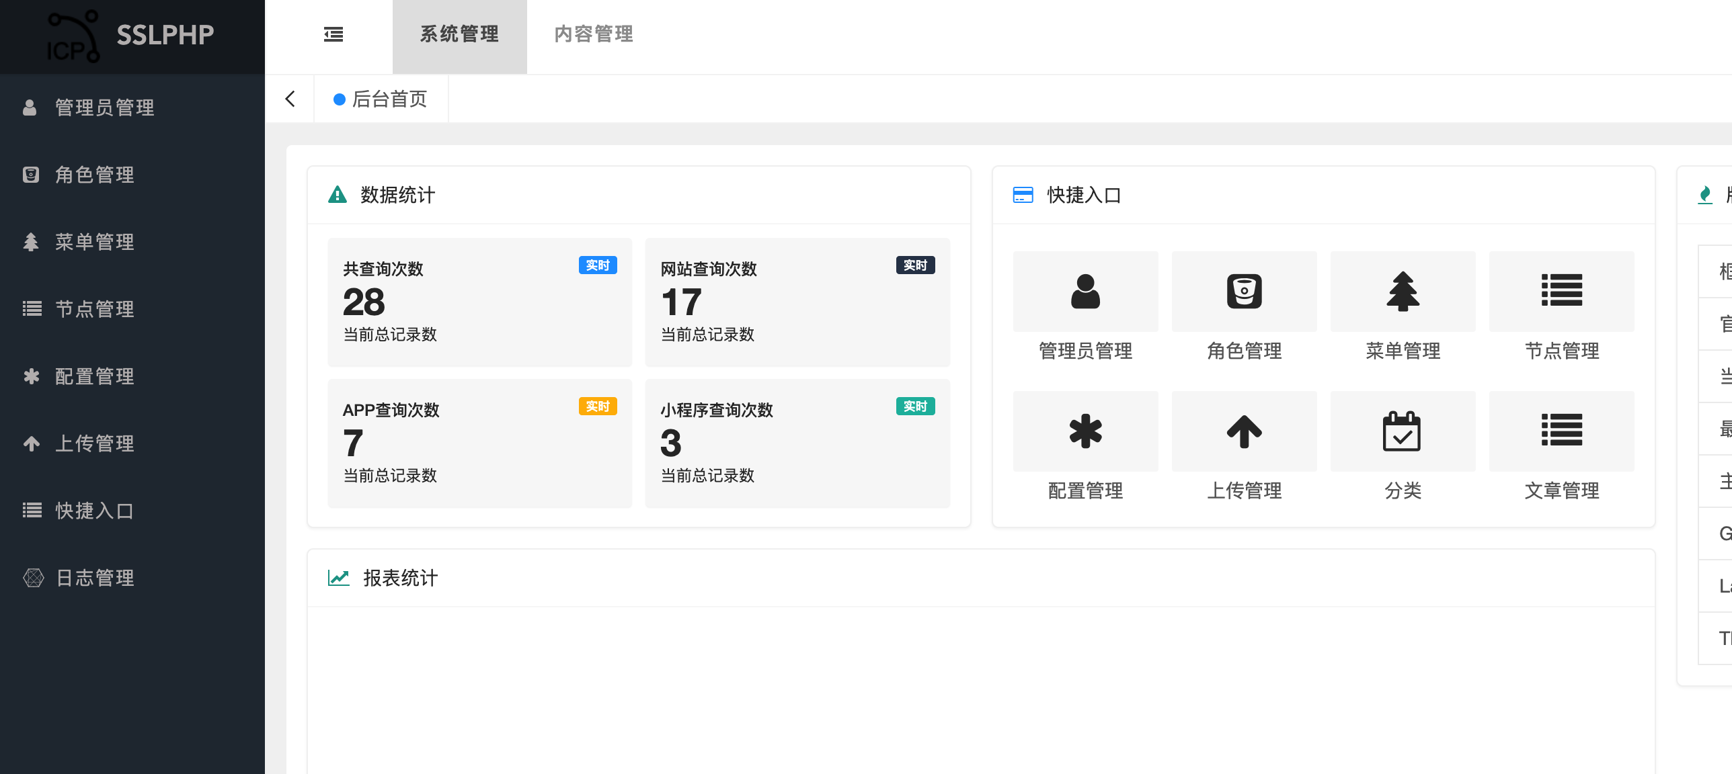The image size is (1732, 774).
Task: Click the flame icon on the right panel
Action: point(1704,195)
